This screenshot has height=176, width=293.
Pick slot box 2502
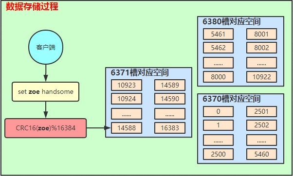(x=262, y=125)
